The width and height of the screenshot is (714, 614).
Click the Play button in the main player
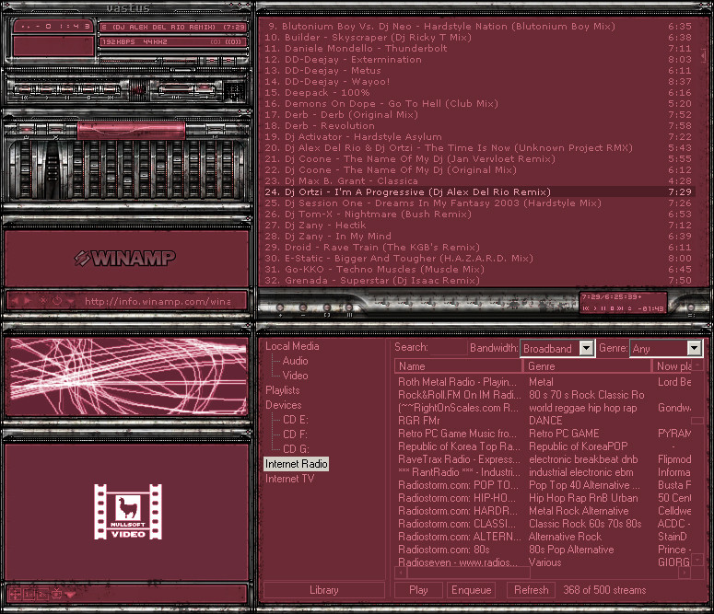[46, 89]
